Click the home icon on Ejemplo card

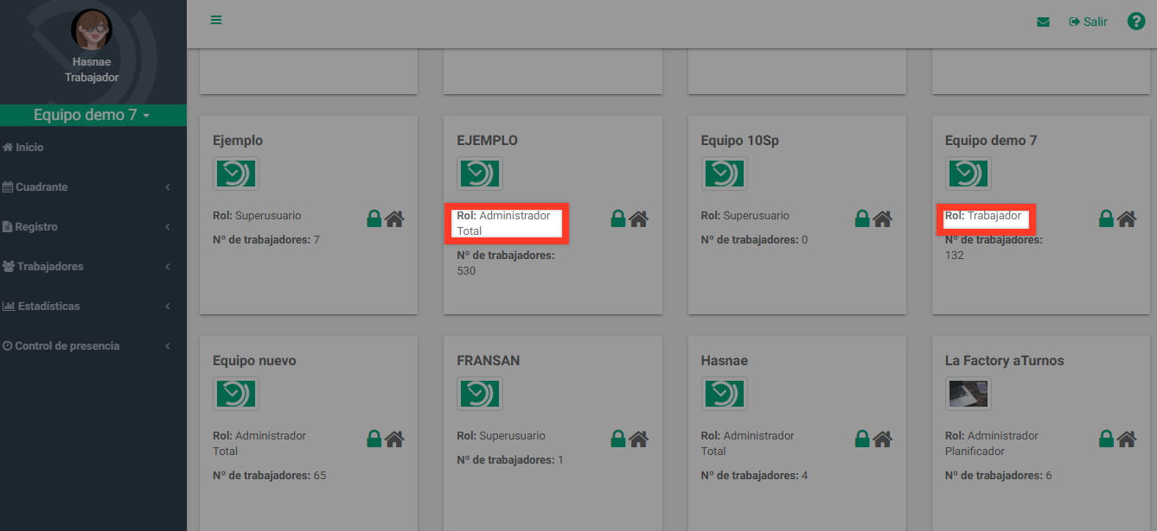394,218
